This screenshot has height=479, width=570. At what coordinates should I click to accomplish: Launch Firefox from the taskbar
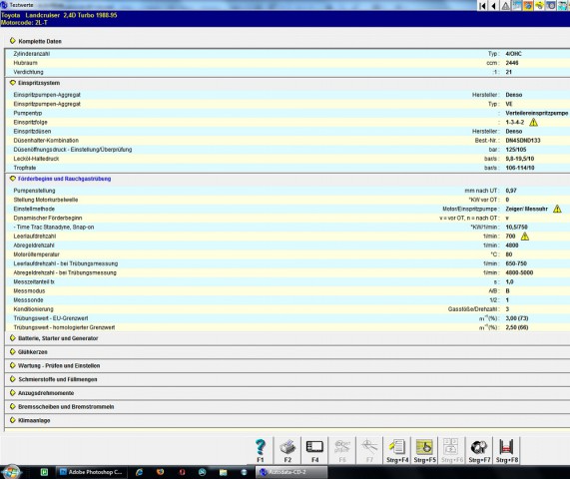tap(161, 472)
